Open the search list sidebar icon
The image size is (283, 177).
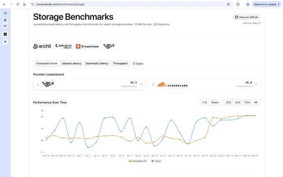[5, 26]
